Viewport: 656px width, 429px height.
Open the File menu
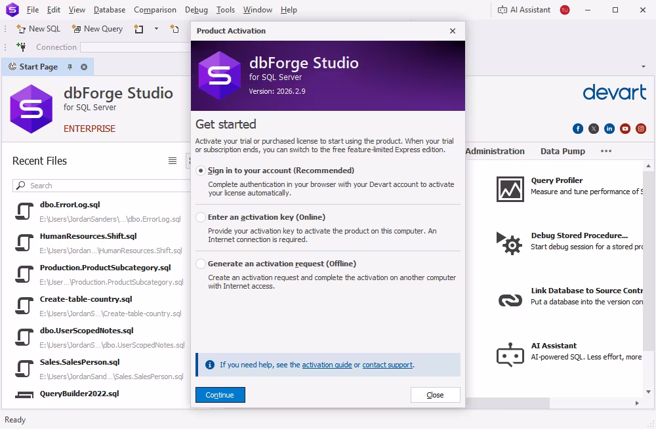tap(33, 10)
